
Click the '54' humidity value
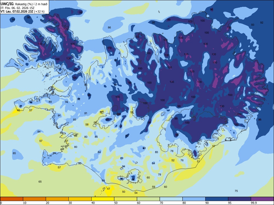coord(136,193)
